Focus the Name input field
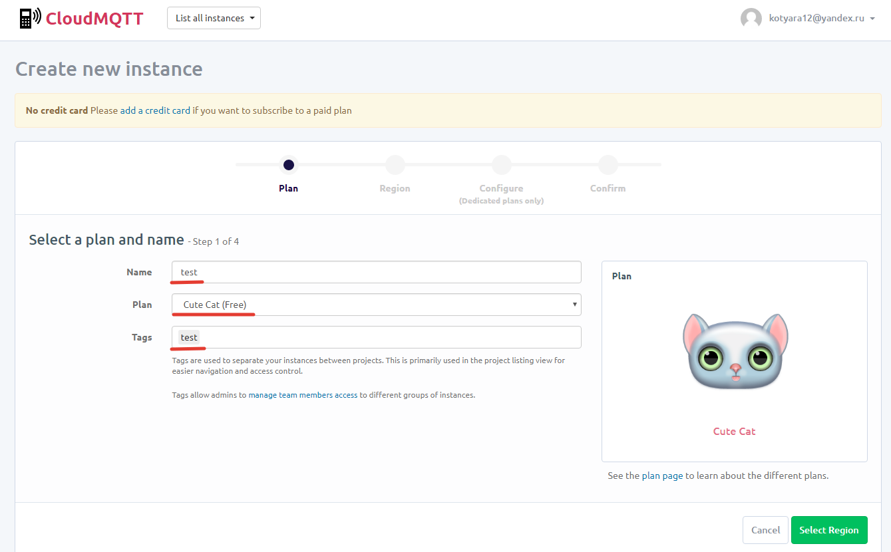The height and width of the screenshot is (552, 891). pos(376,272)
